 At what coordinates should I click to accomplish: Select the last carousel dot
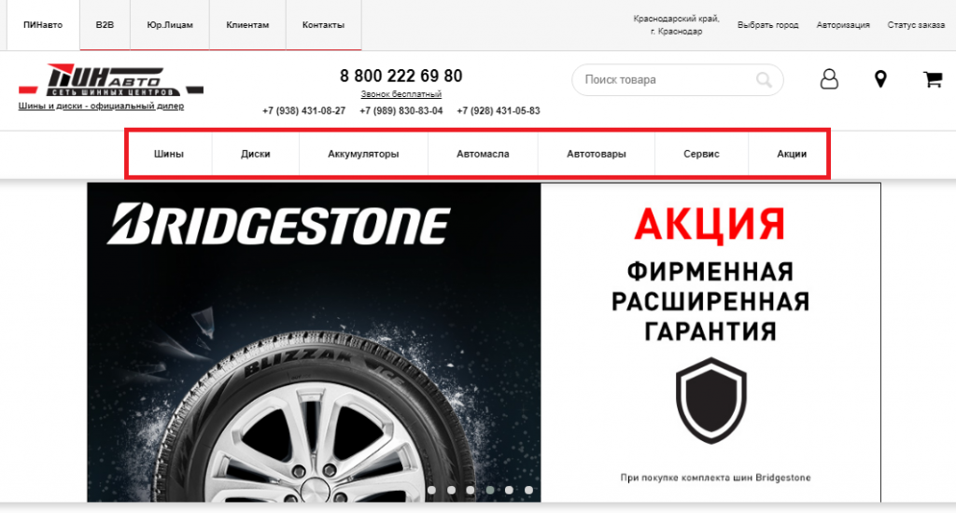click(x=528, y=490)
